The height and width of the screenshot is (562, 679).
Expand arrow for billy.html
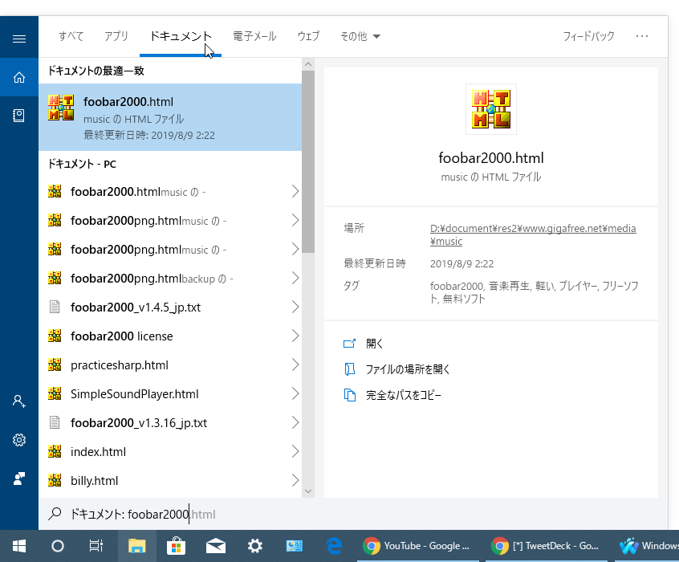pyautogui.click(x=295, y=480)
